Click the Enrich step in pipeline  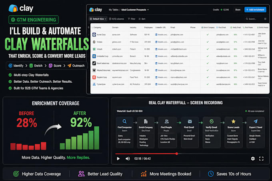pyautogui.click(x=36, y=66)
